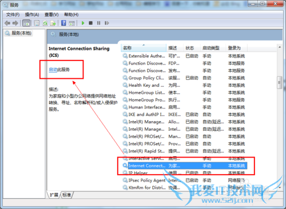Open the 查看(V) menu
The width and height of the screenshot is (286, 209).
tap(51, 15)
